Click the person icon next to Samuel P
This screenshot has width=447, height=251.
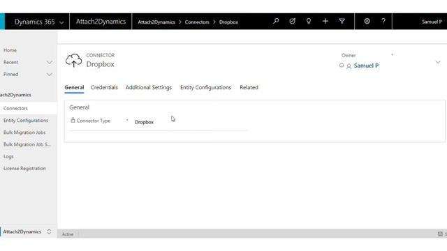pos(349,66)
